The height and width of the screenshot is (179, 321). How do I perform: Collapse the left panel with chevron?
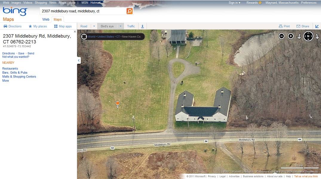pyautogui.click(x=79, y=60)
